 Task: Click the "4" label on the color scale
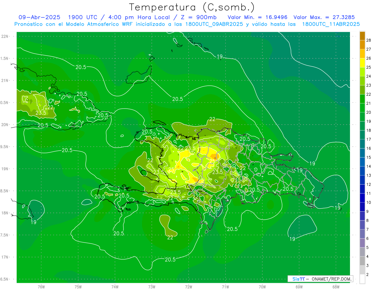368,256
